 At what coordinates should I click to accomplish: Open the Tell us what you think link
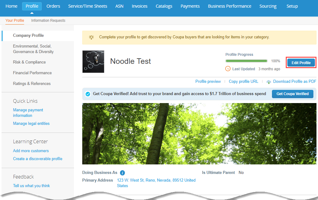(31, 186)
